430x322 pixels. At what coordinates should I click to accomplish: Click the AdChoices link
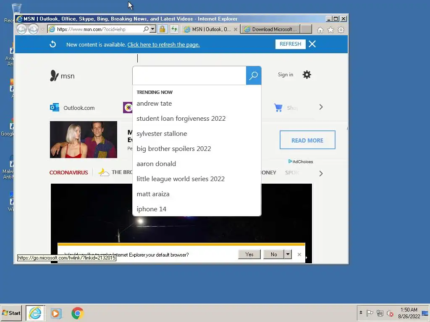[x=301, y=161]
